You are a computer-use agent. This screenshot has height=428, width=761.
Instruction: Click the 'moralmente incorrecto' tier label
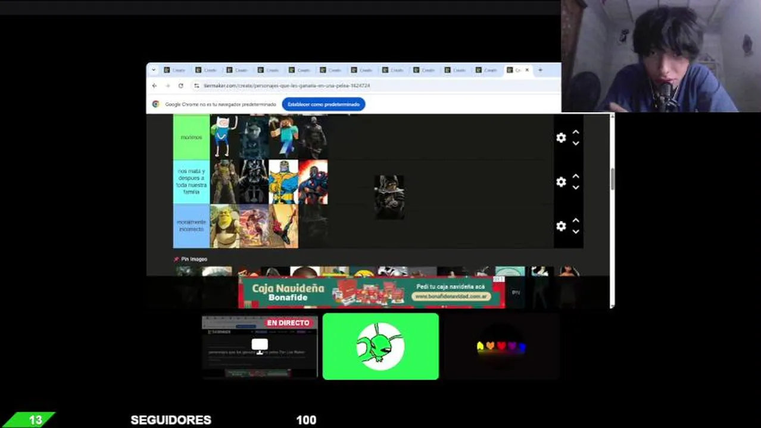(191, 226)
